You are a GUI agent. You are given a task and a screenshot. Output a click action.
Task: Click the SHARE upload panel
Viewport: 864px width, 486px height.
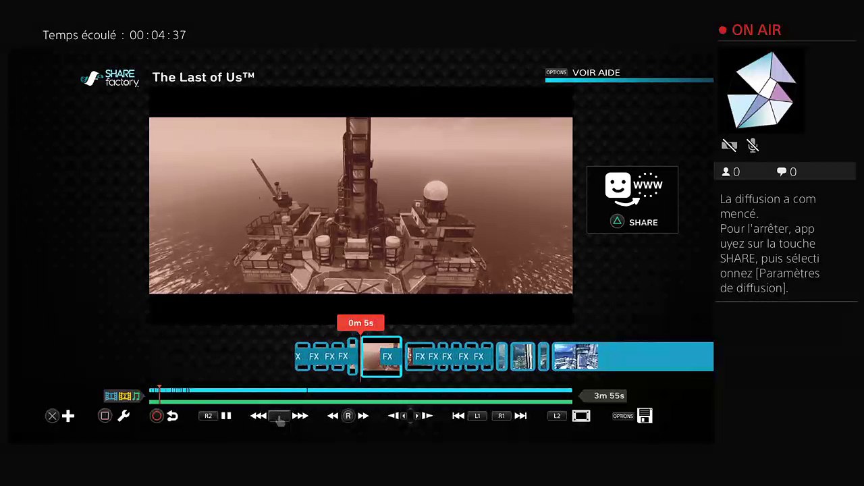click(632, 200)
